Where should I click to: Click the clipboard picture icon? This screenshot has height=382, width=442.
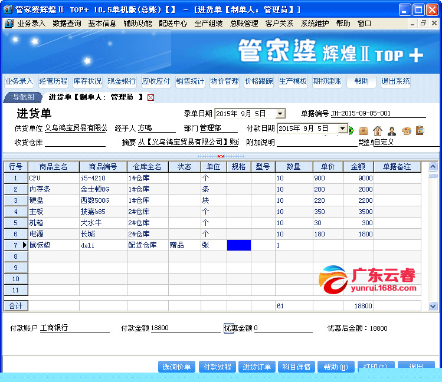[420, 130]
